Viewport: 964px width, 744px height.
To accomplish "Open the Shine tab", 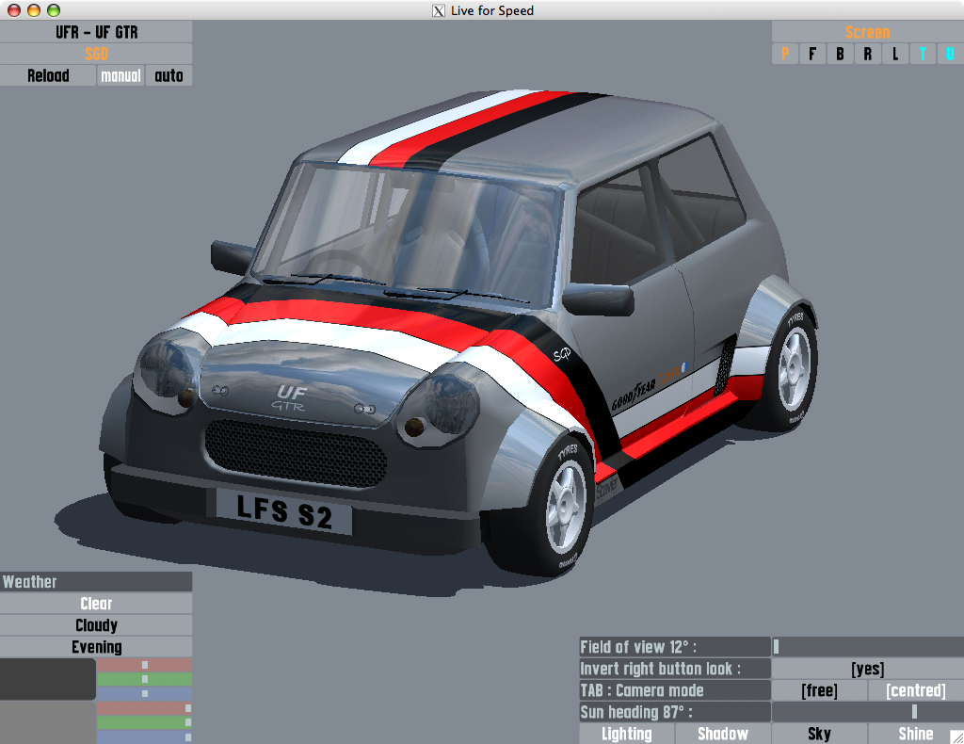I will pos(915,734).
